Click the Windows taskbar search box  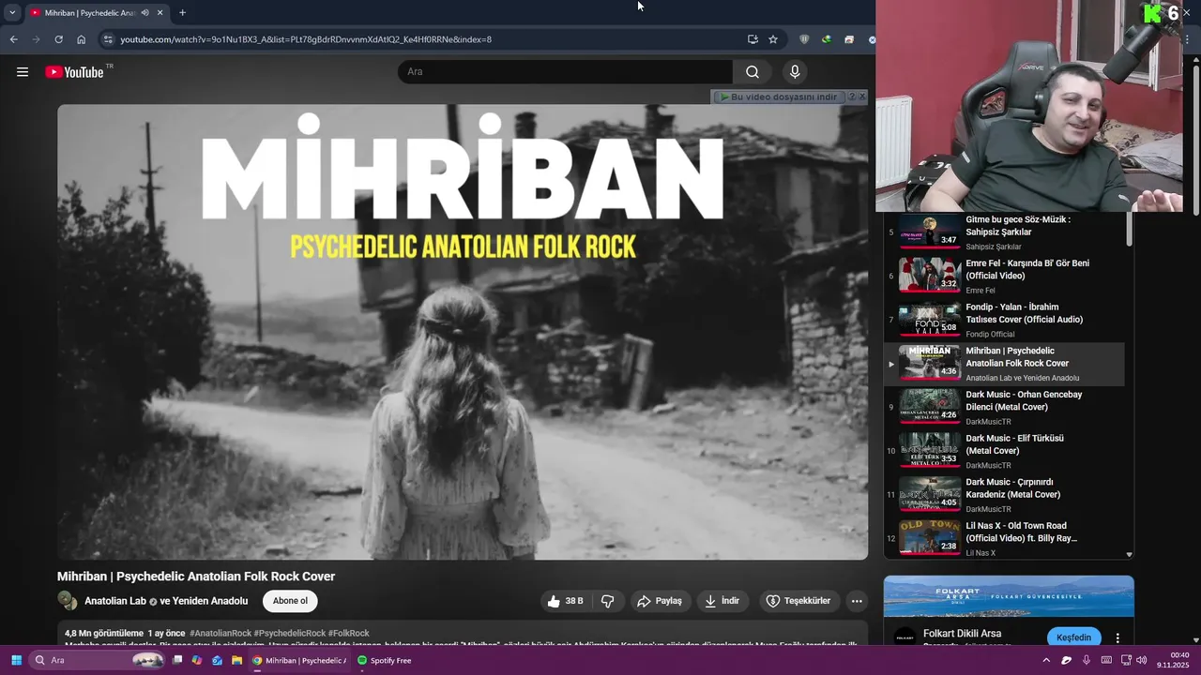[x=97, y=660]
